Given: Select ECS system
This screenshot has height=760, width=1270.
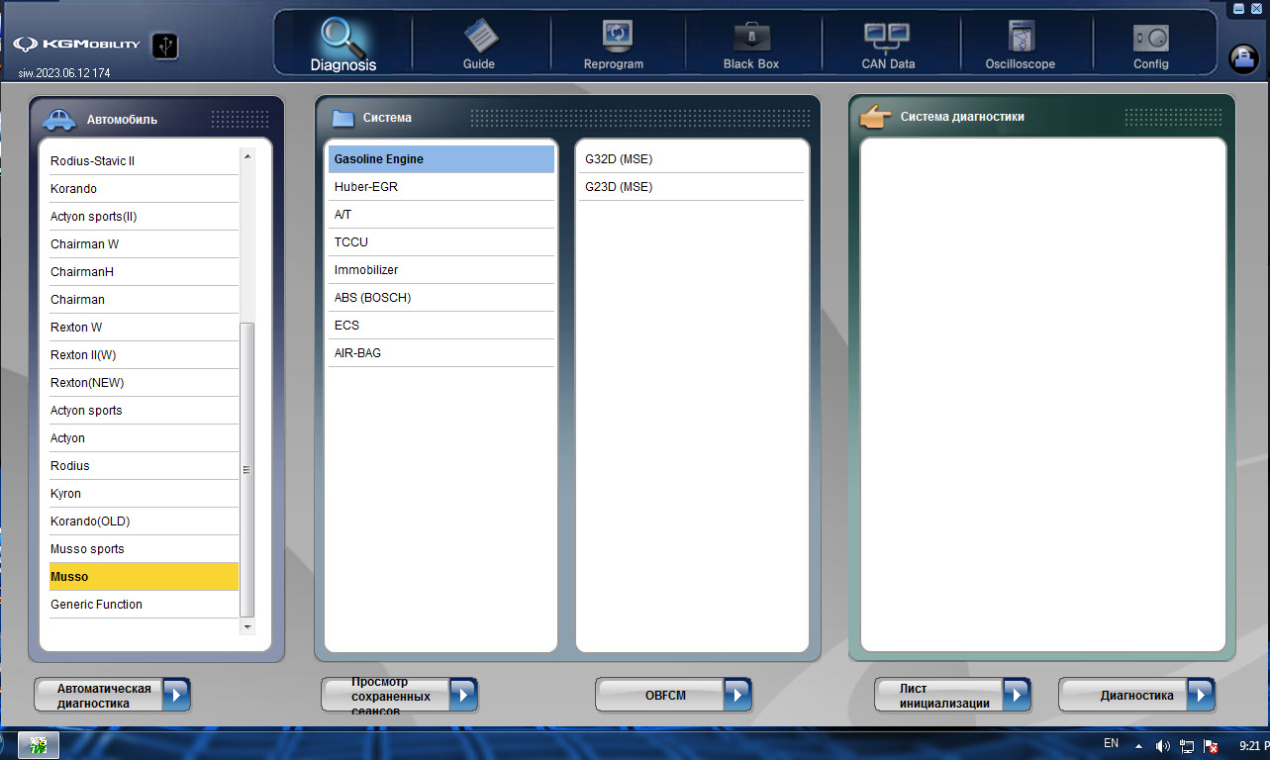Looking at the screenshot, I should [x=441, y=325].
